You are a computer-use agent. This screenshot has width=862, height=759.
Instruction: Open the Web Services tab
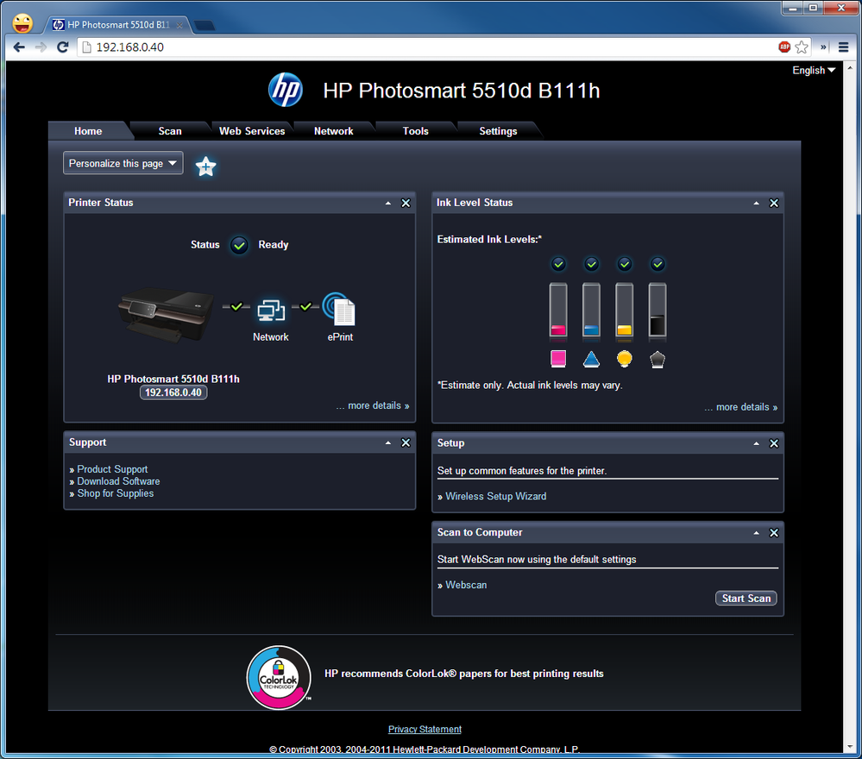coord(252,131)
